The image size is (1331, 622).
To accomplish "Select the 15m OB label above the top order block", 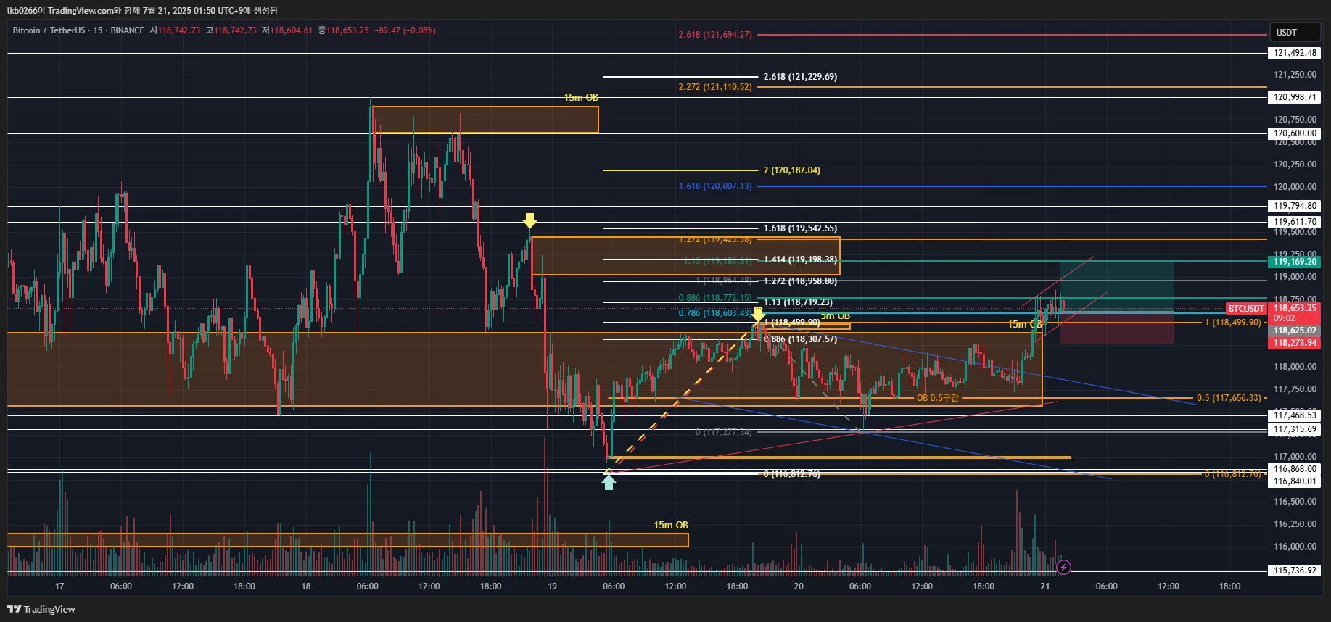I will [581, 98].
